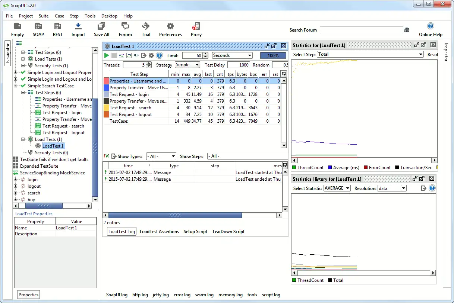Open the Limit type Seconds dropdown
Image resolution: width=454 pixels, height=303 pixels.
pyautogui.click(x=232, y=55)
